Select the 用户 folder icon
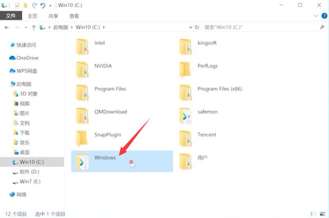Screen dimensions: 329x218 tap(186, 161)
